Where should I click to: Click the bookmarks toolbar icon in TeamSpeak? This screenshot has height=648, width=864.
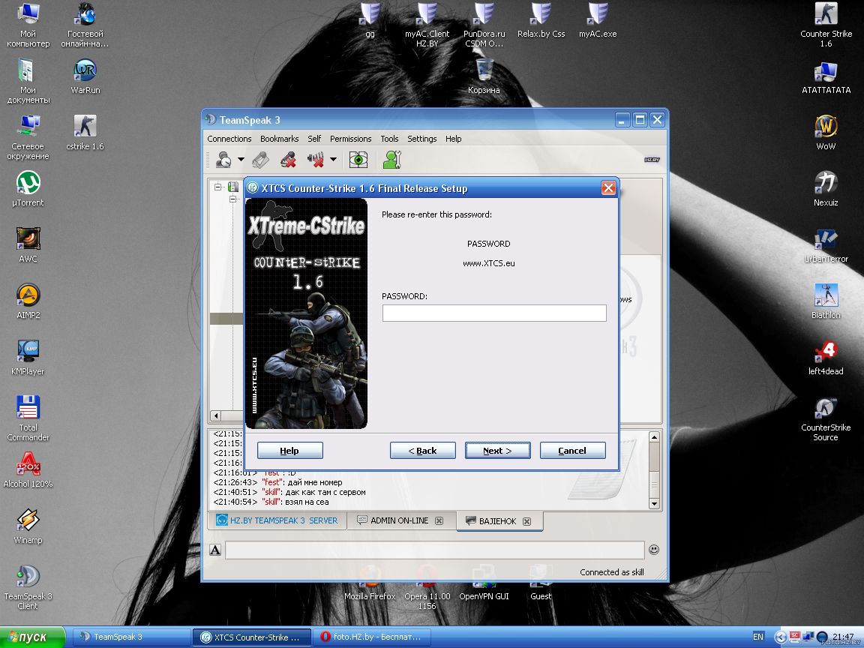(x=260, y=160)
